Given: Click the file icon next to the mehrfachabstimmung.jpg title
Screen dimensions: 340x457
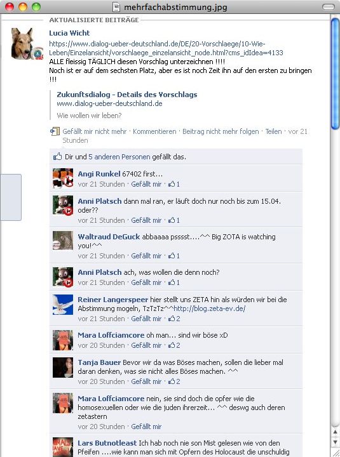Looking at the screenshot, I should (x=116, y=7).
